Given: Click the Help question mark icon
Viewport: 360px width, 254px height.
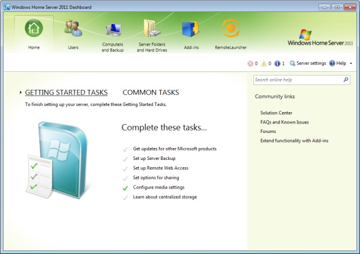Looking at the screenshot, I should coord(332,63).
